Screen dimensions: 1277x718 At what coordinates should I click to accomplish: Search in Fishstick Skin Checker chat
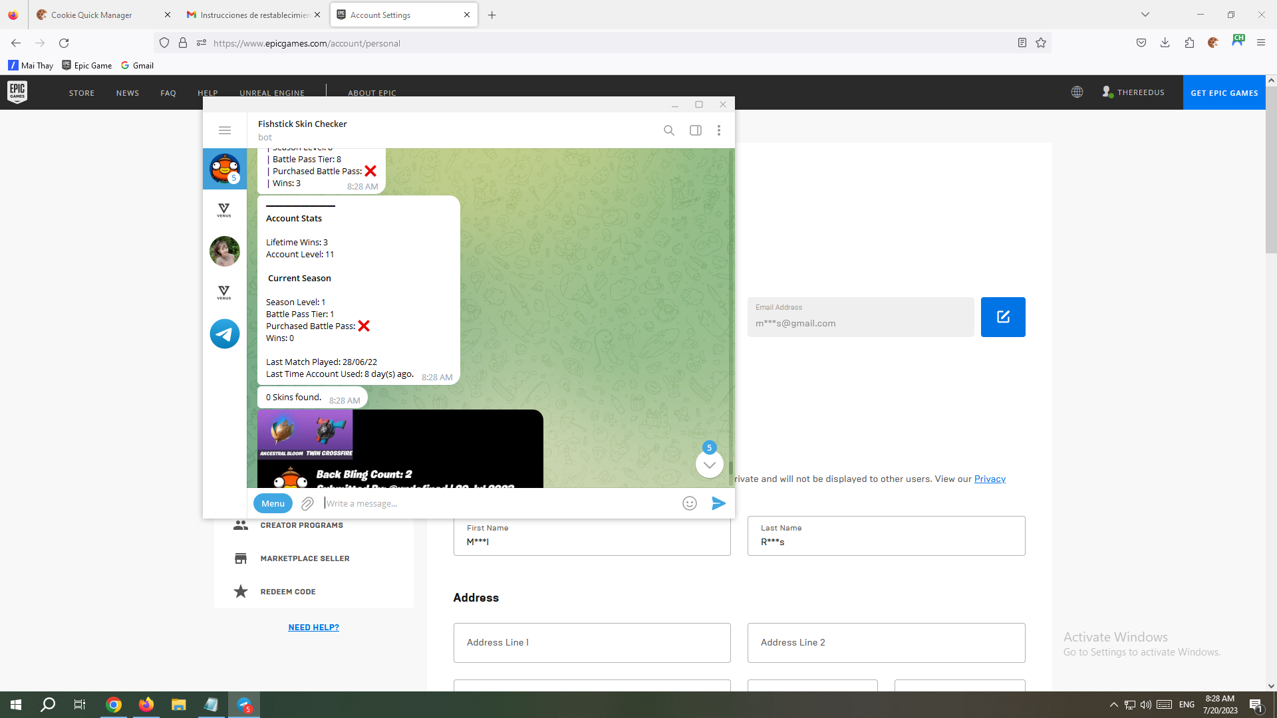669,130
